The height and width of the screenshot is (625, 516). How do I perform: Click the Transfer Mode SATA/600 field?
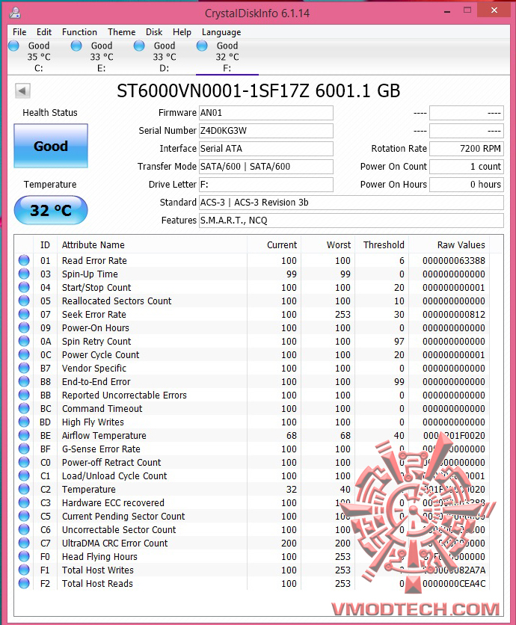point(266,167)
